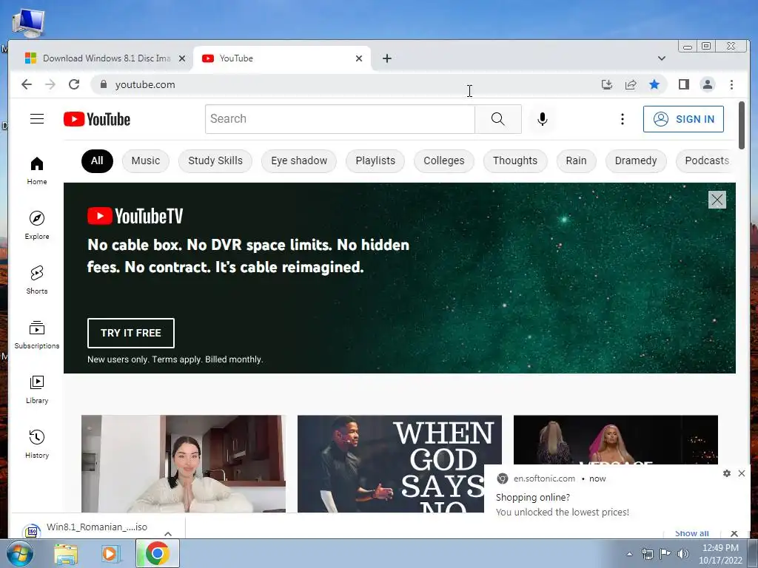This screenshot has height=568, width=758.
Task: Reload the page
Action: tap(74, 84)
